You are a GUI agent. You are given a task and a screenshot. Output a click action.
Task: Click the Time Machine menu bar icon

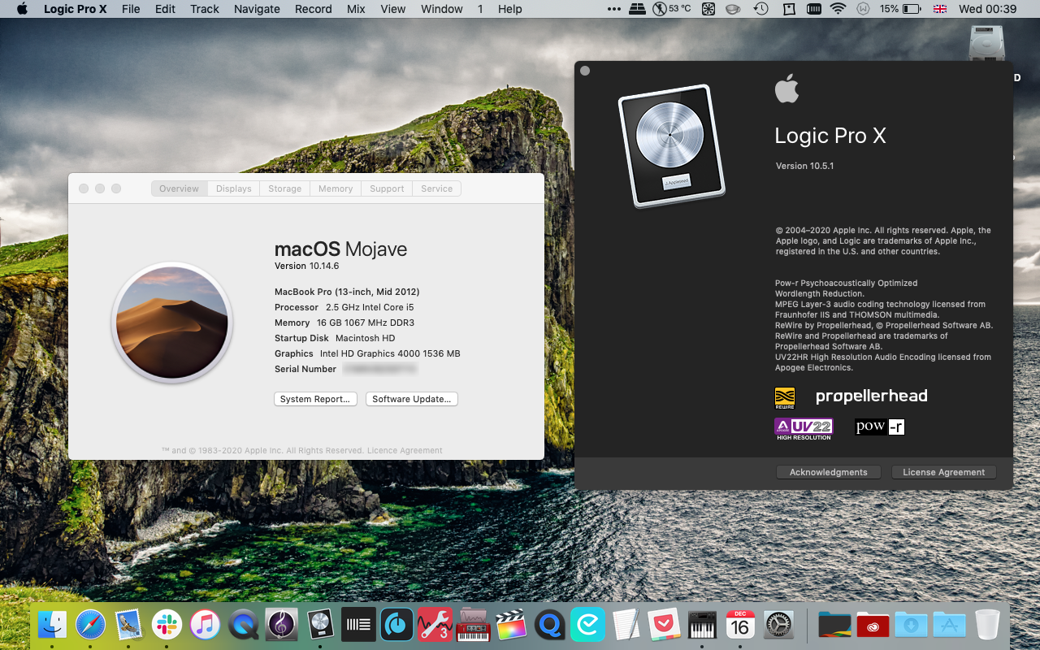(760, 9)
